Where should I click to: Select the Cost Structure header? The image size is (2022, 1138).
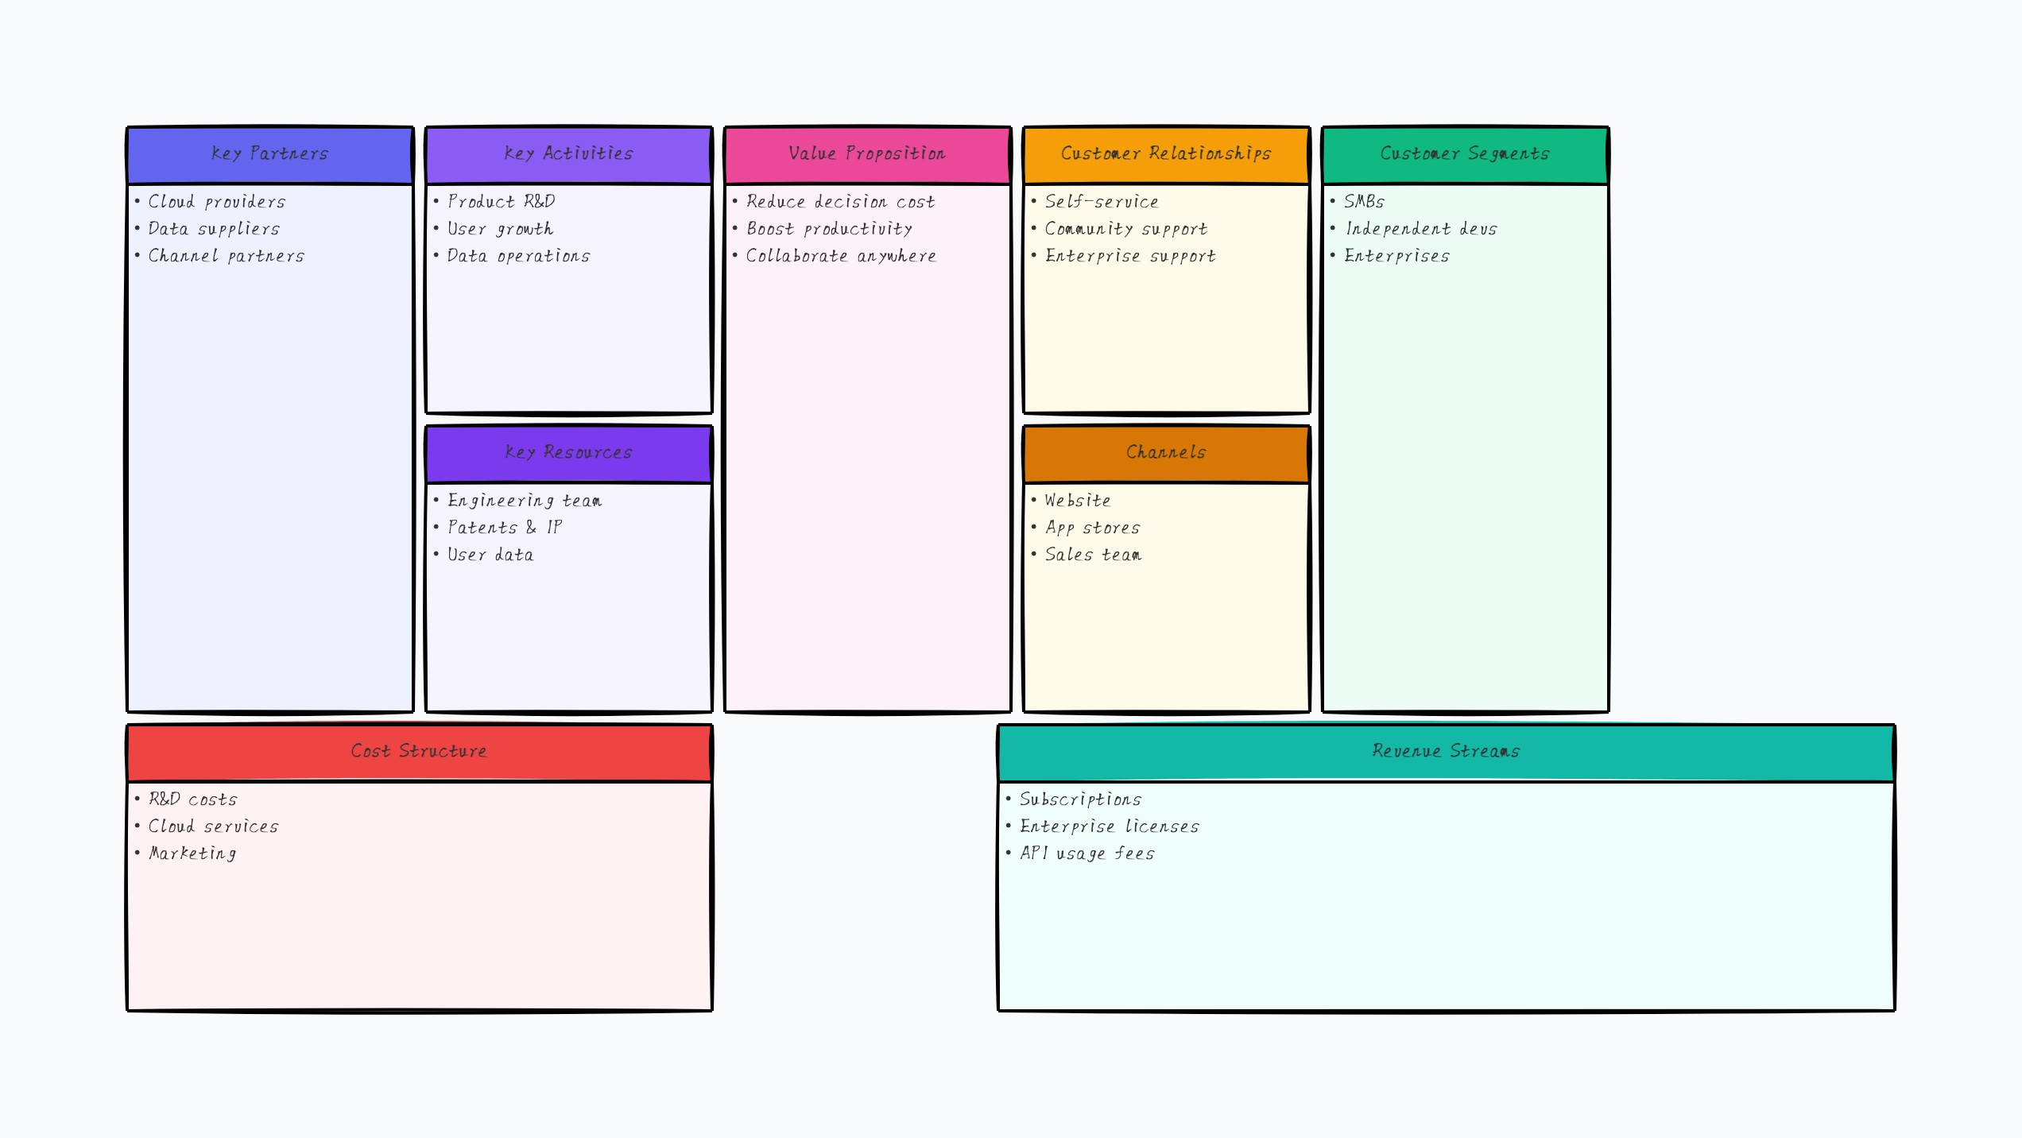(x=419, y=750)
